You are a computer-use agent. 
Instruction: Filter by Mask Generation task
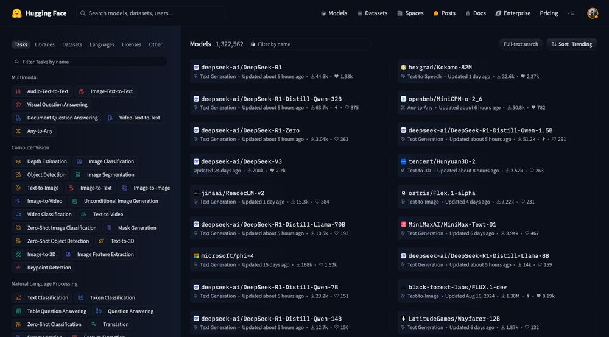click(132, 228)
